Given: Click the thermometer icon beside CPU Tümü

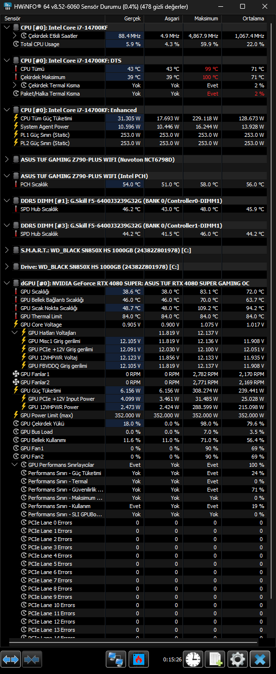Looking at the screenshot, I should pyautogui.click(x=16, y=69).
